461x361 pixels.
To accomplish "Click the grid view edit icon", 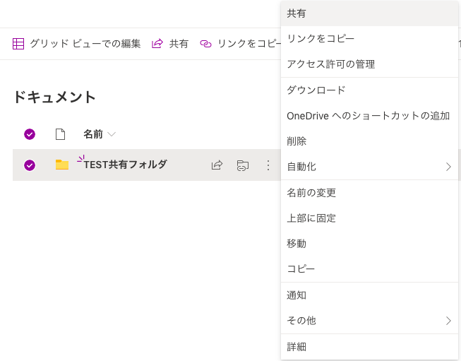I will (x=18, y=44).
